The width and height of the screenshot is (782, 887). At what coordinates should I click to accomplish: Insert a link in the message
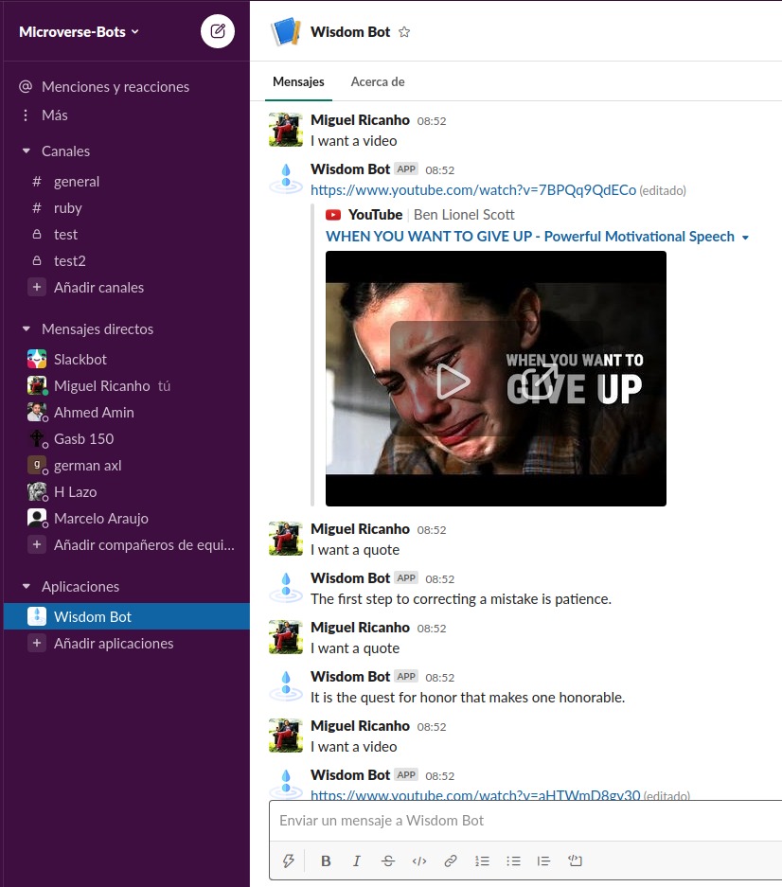451,860
